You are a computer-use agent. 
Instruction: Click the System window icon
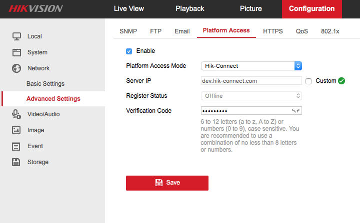pos(16,52)
